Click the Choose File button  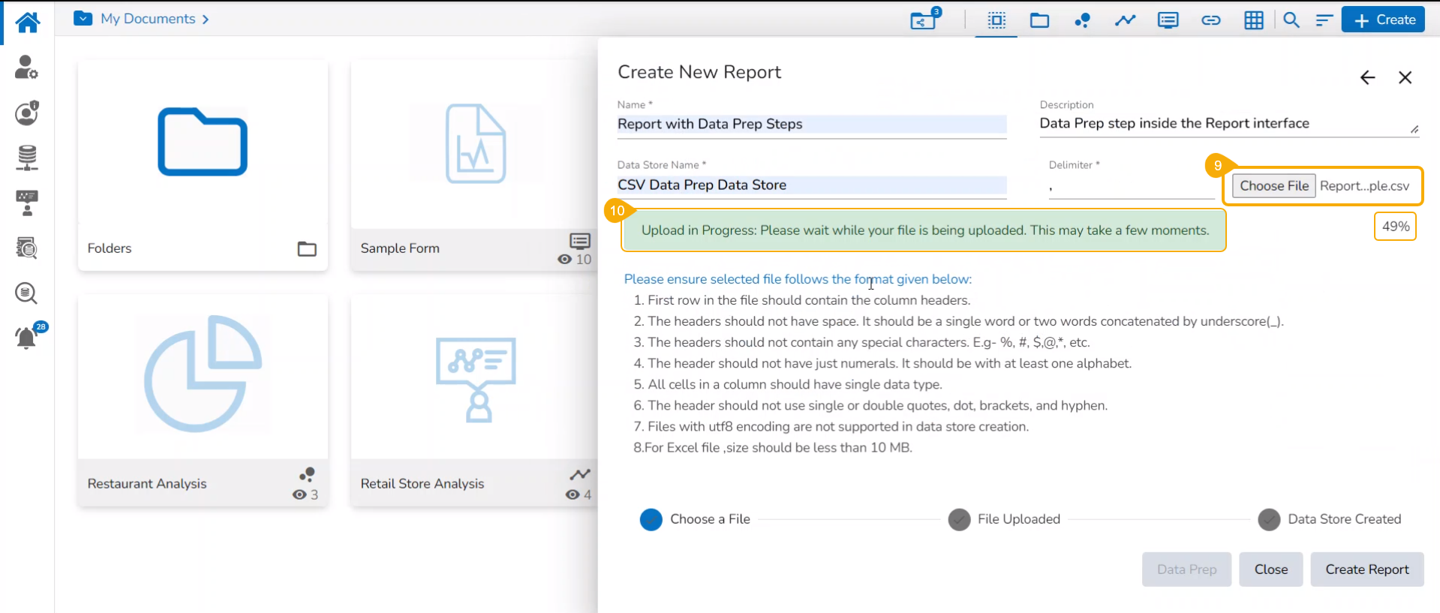tap(1273, 186)
